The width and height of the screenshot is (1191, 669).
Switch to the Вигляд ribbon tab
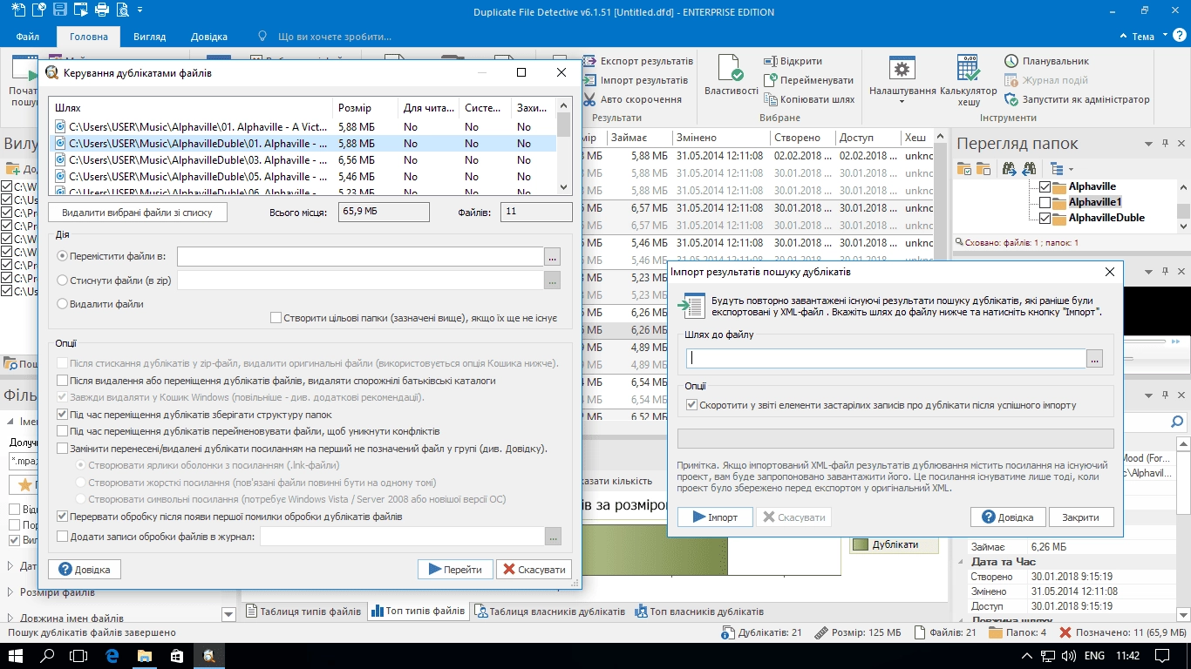click(150, 37)
